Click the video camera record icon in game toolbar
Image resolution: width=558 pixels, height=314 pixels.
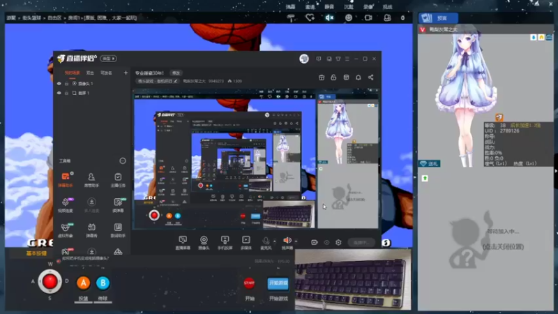368,18
